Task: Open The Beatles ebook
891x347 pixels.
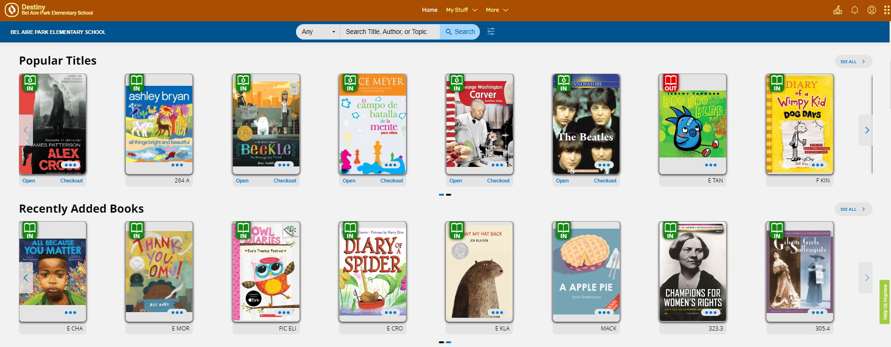Action: point(562,181)
